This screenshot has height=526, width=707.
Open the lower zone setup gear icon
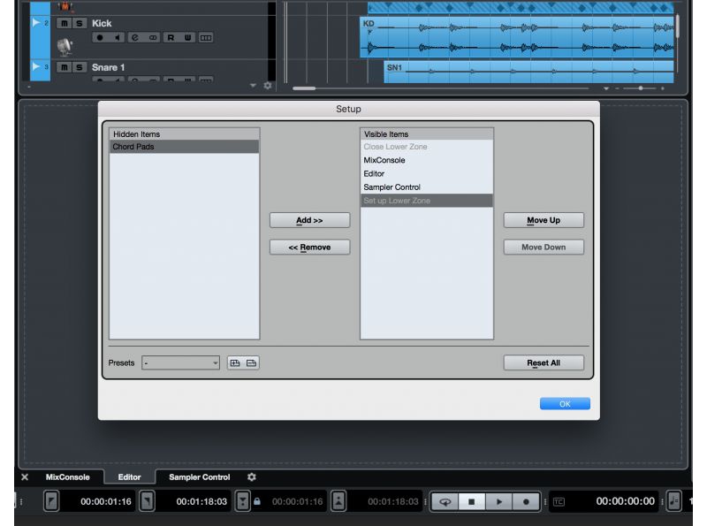(253, 477)
